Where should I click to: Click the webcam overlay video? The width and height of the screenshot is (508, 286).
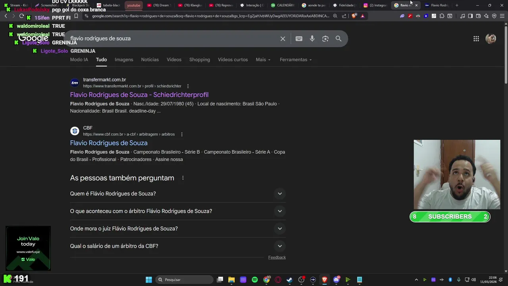(x=457, y=174)
